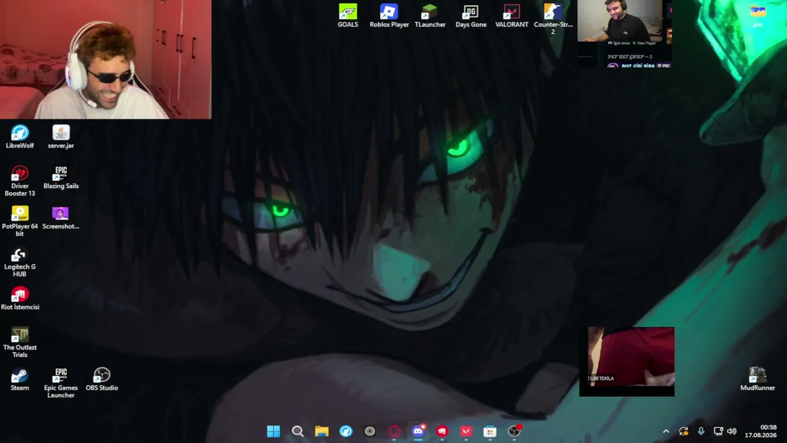Click the VALORANT desktop icon
The image size is (787, 443).
click(x=512, y=16)
